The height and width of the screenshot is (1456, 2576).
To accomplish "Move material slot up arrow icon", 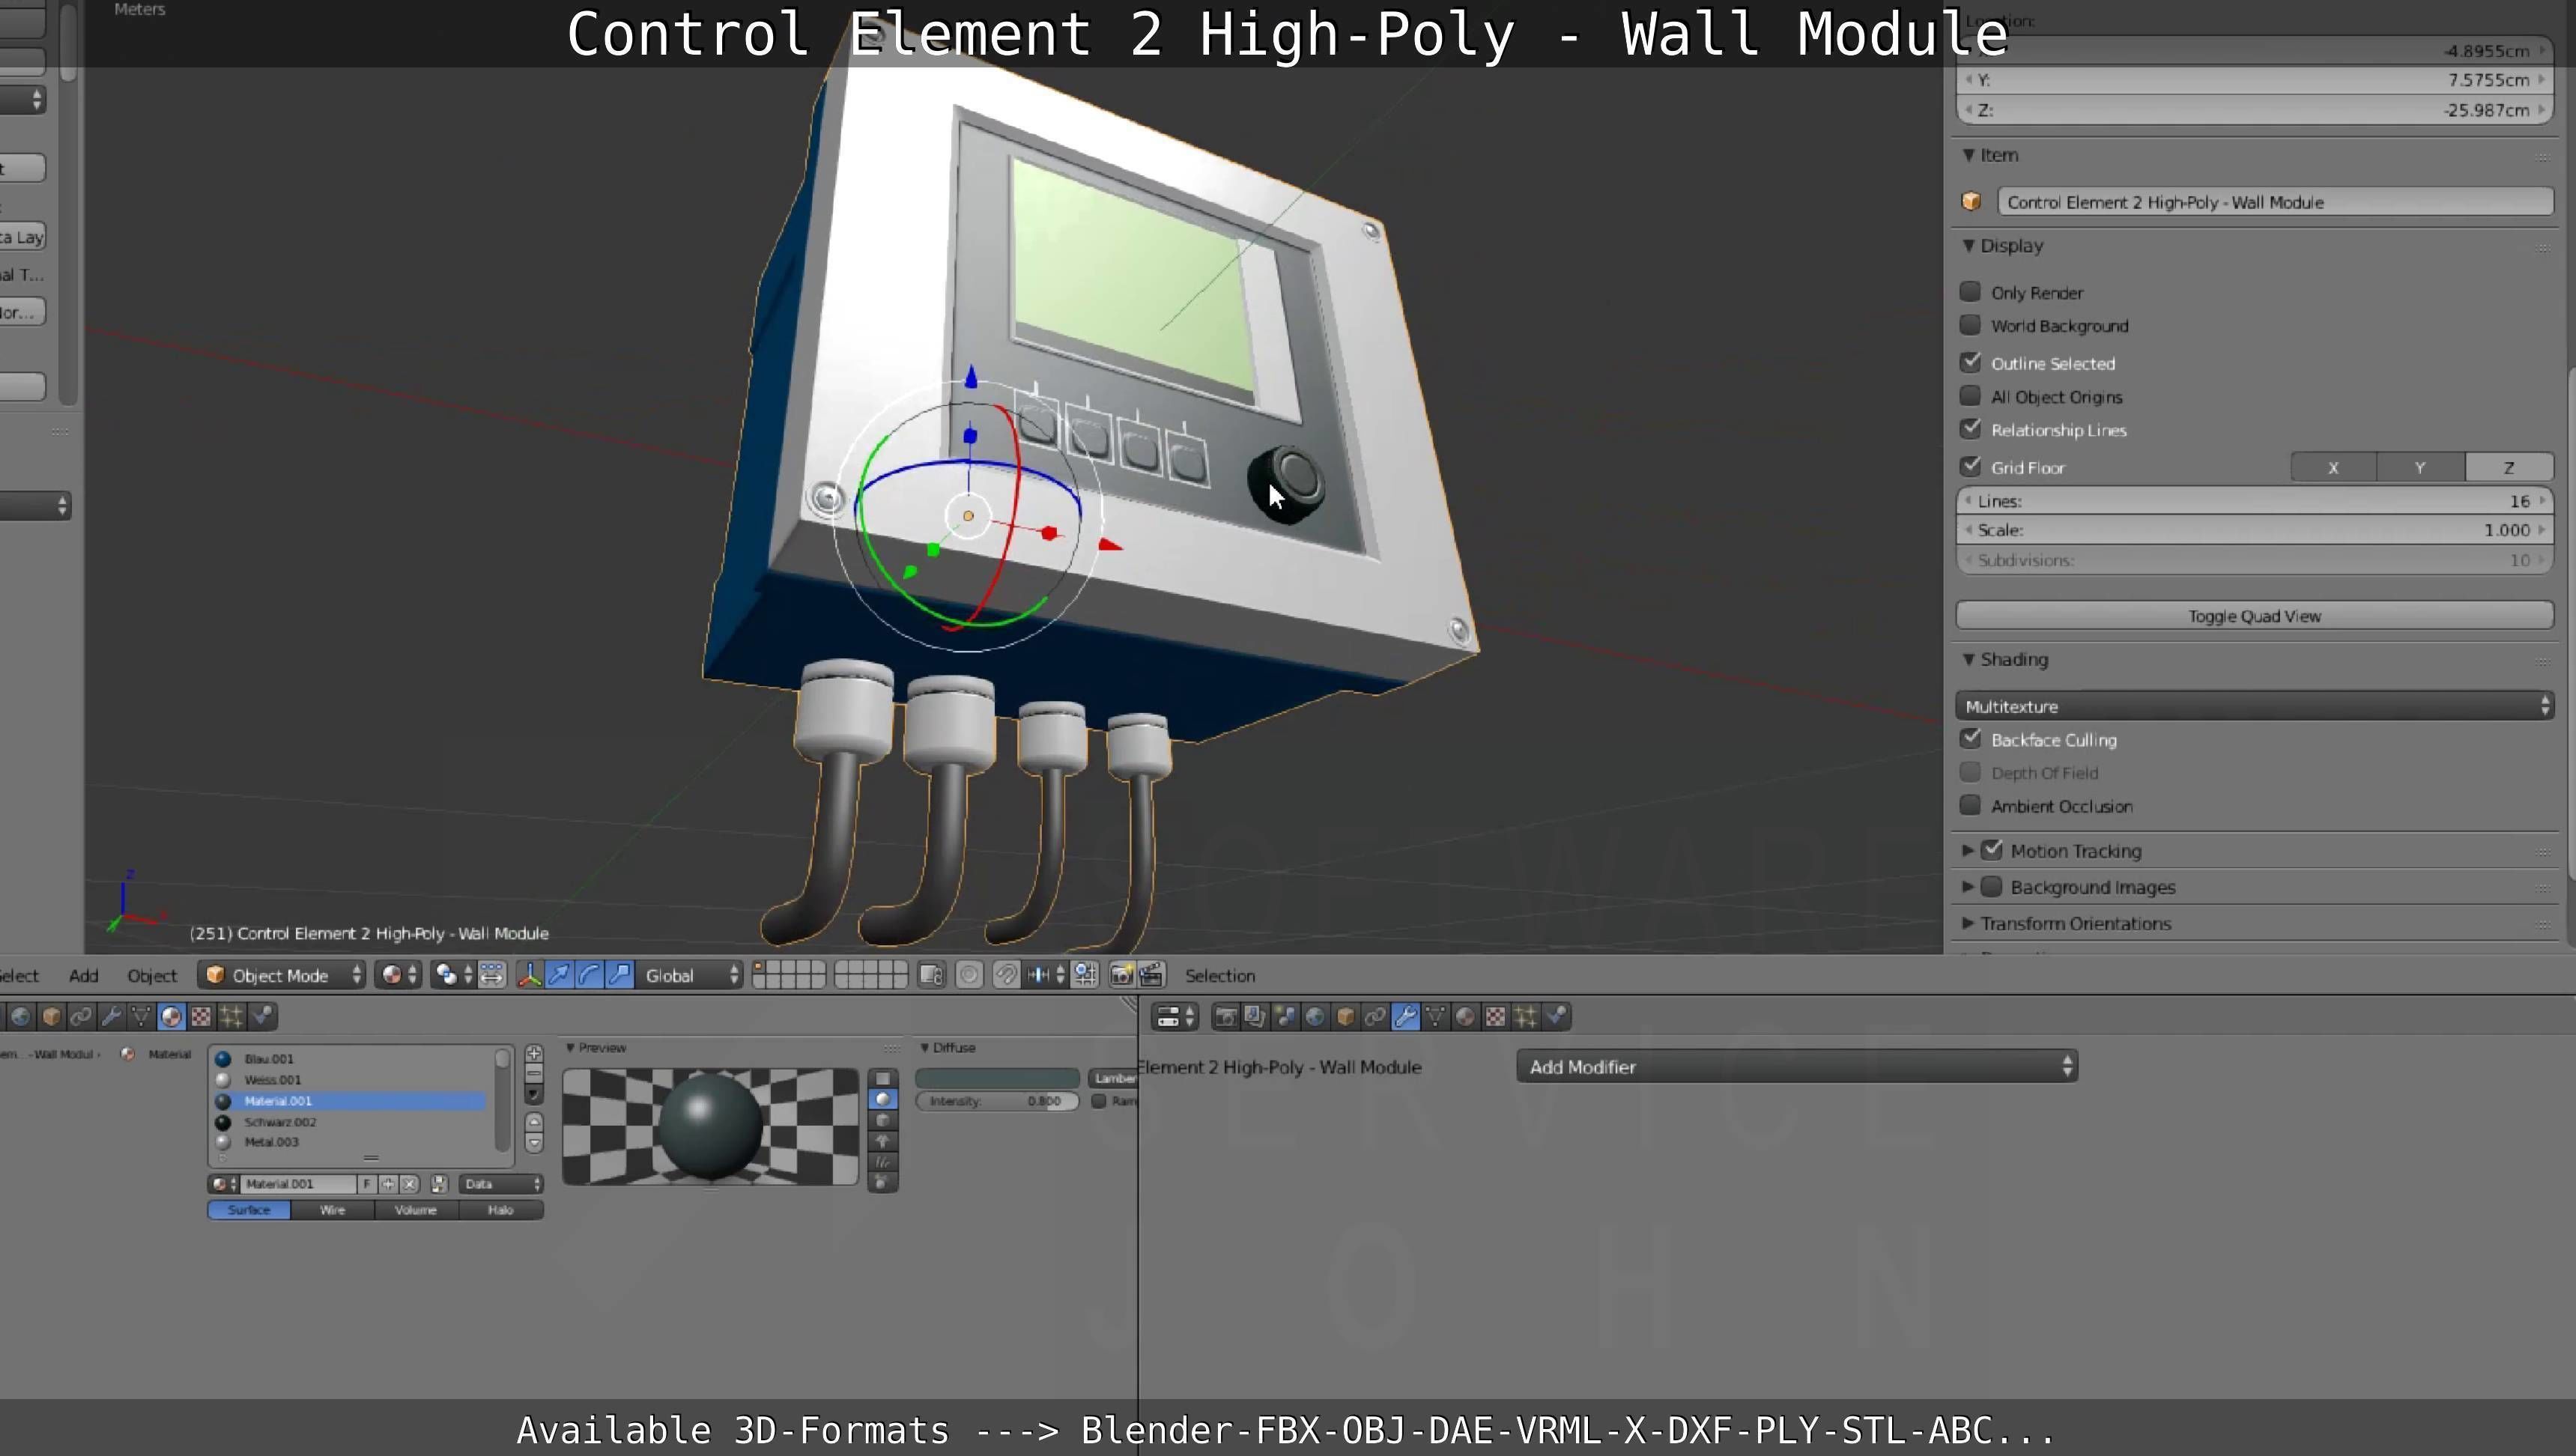I will coord(534,1122).
